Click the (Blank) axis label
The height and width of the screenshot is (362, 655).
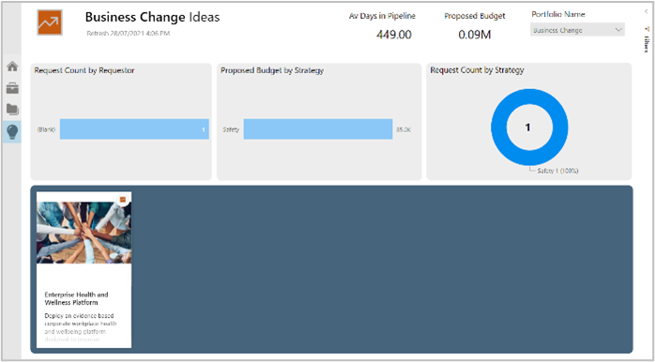[x=46, y=129]
